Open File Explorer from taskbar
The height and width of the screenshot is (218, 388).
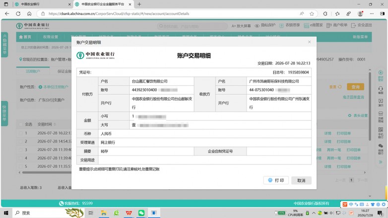coord(104,213)
